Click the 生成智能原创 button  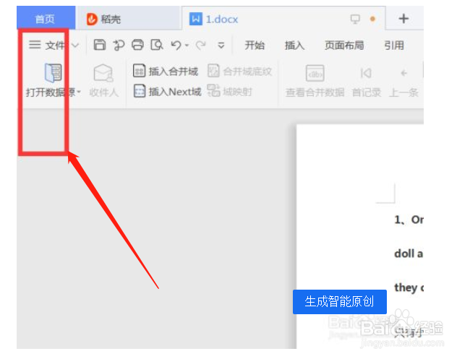pos(340,302)
